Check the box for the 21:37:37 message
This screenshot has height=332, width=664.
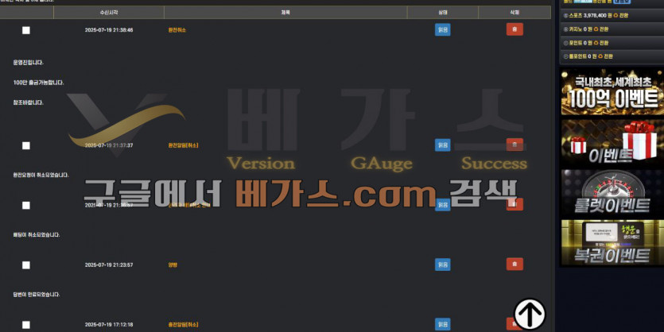point(25,145)
